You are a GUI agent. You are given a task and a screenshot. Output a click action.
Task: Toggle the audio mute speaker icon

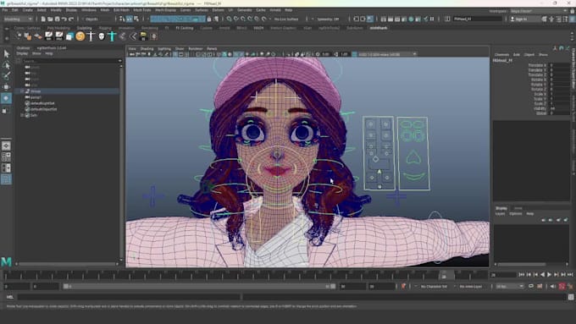(x=553, y=286)
